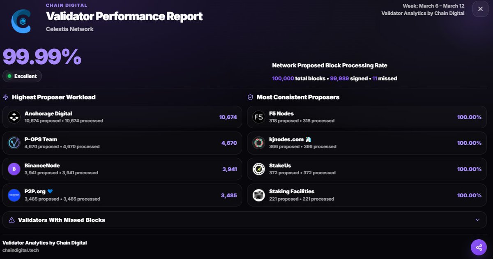Screen dimensions: 493x259
Task: Click the Staking Facilities validator name
Action: coord(292,192)
